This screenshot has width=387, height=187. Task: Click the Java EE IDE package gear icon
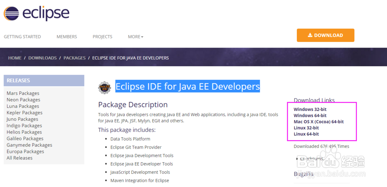pyautogui.click(x=104, y=87)
